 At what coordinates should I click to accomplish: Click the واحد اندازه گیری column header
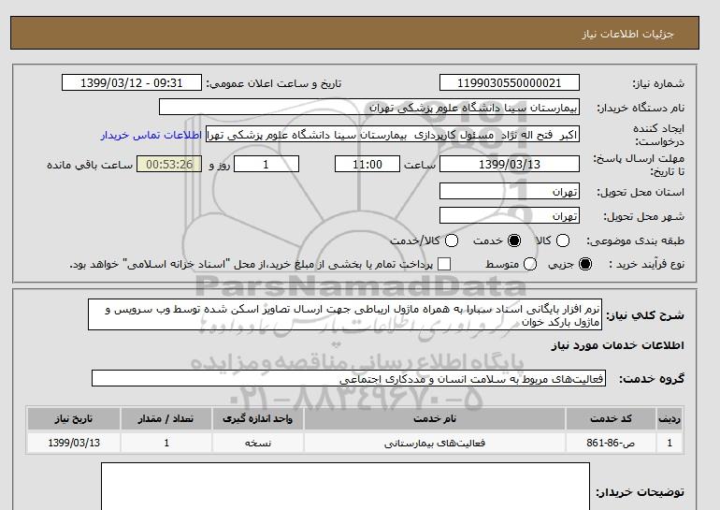point(257,419)
